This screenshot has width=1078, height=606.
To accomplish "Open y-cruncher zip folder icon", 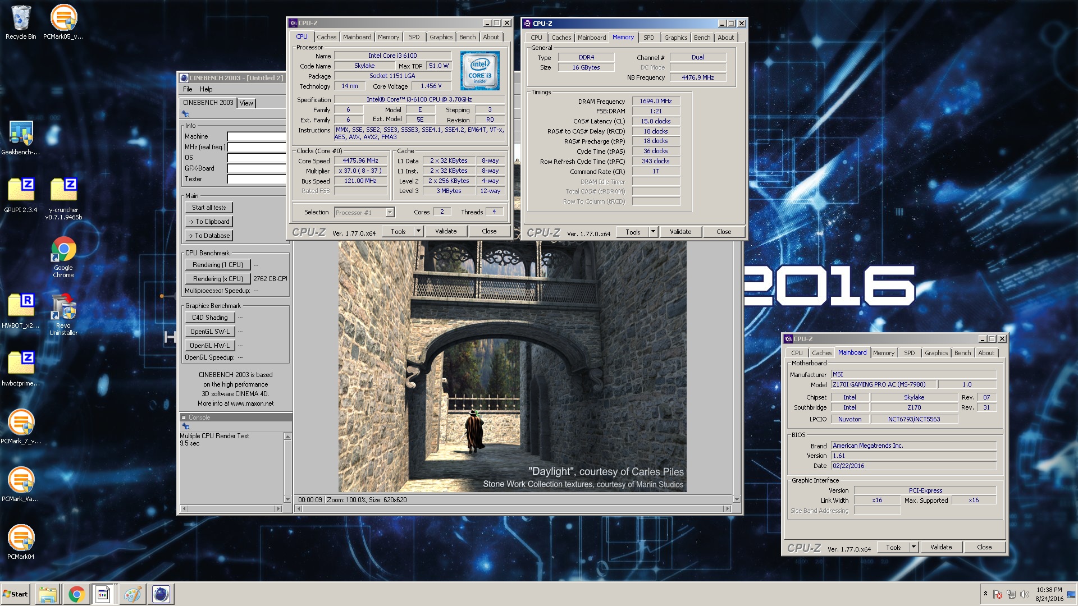I will [63, 199].
